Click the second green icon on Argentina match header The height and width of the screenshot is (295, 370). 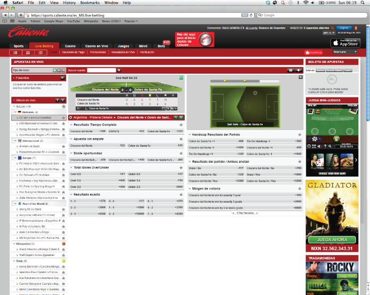[x=181, y=117]
